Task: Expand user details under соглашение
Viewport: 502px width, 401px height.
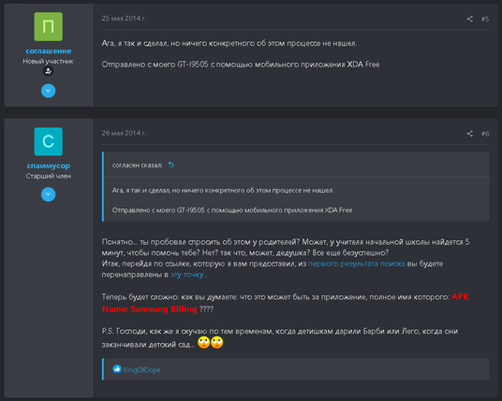Action: click(49, 91)
